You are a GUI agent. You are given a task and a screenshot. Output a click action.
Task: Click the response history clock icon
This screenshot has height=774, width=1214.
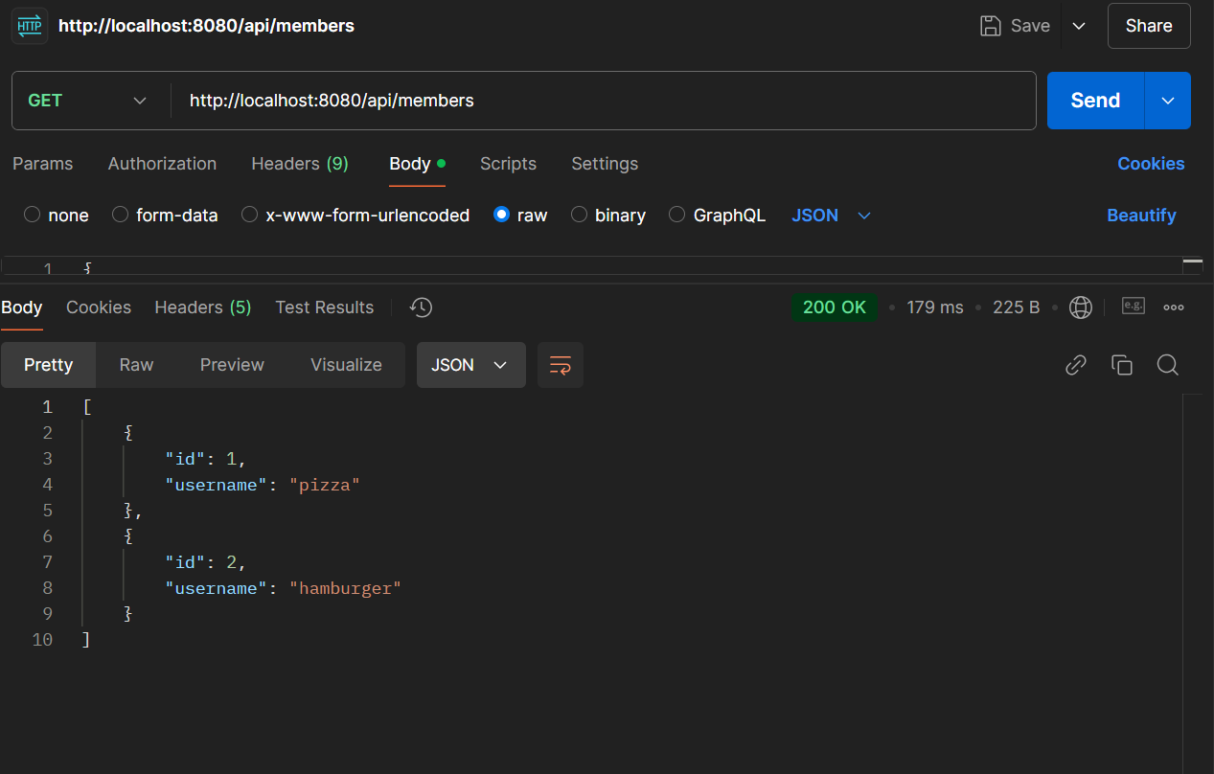(421, 307)
